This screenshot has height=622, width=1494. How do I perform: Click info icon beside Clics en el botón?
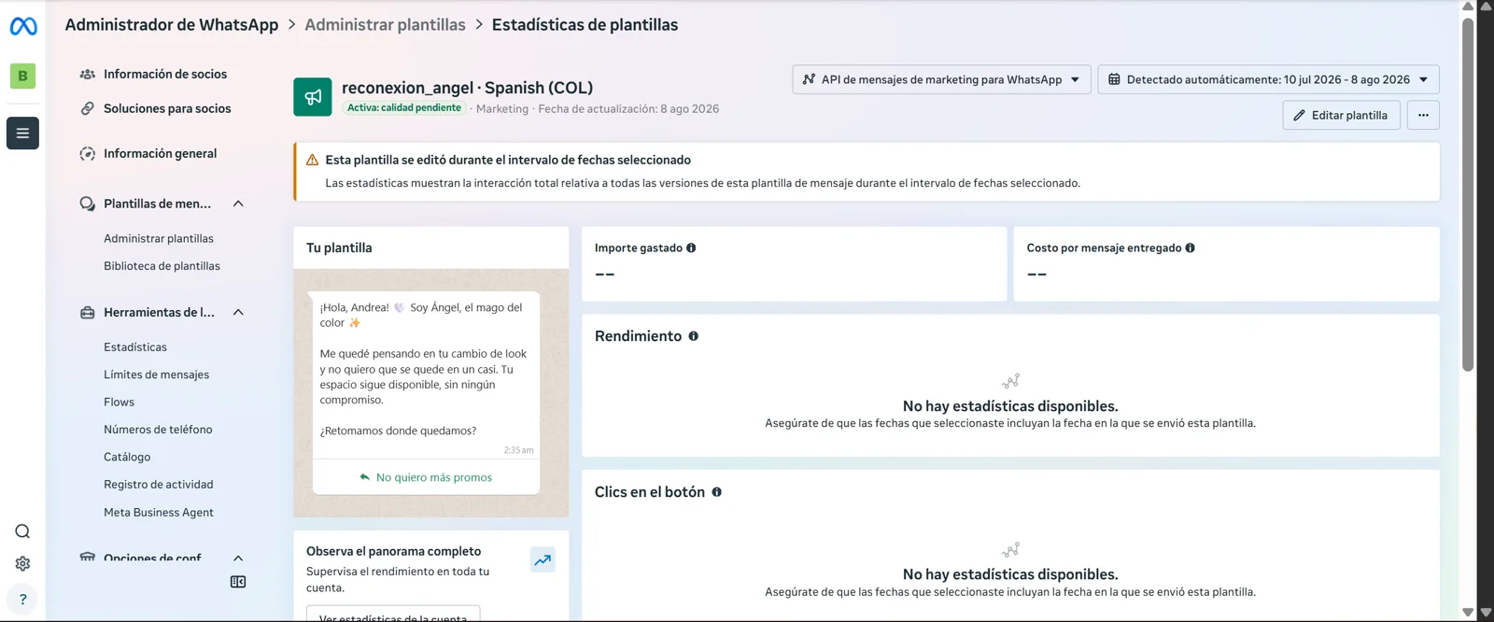(x=717, y=492)
